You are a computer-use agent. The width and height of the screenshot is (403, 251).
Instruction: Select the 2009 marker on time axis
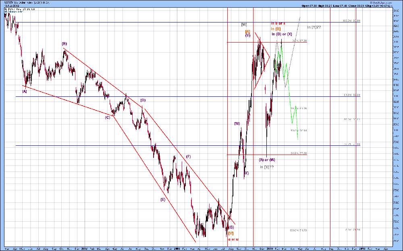point(270,249)
